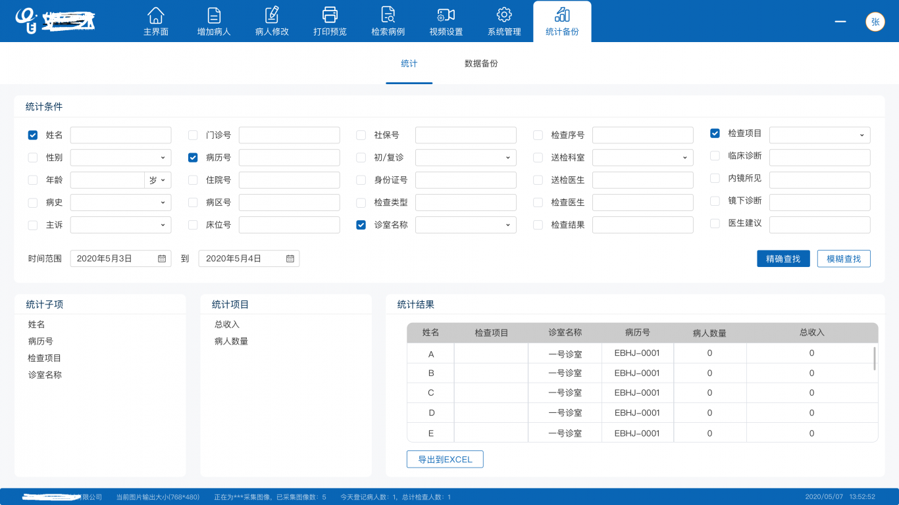Screen dimensions: 899x505
Task: Expand the 送检科室 dropdown
Action: [643, 157]
